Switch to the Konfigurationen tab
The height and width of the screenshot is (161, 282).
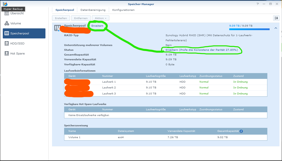point(123,10)
